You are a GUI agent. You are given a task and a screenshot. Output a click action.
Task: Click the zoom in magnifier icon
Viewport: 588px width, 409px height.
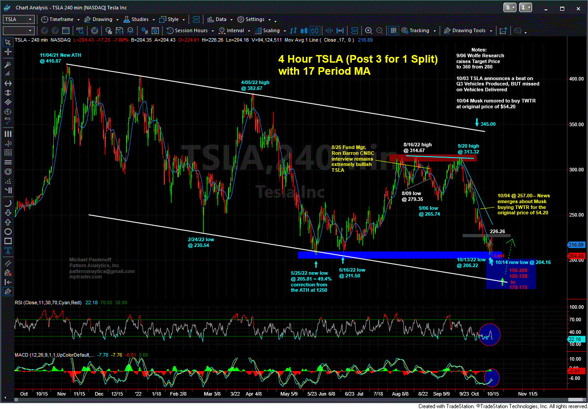(368, 31)
